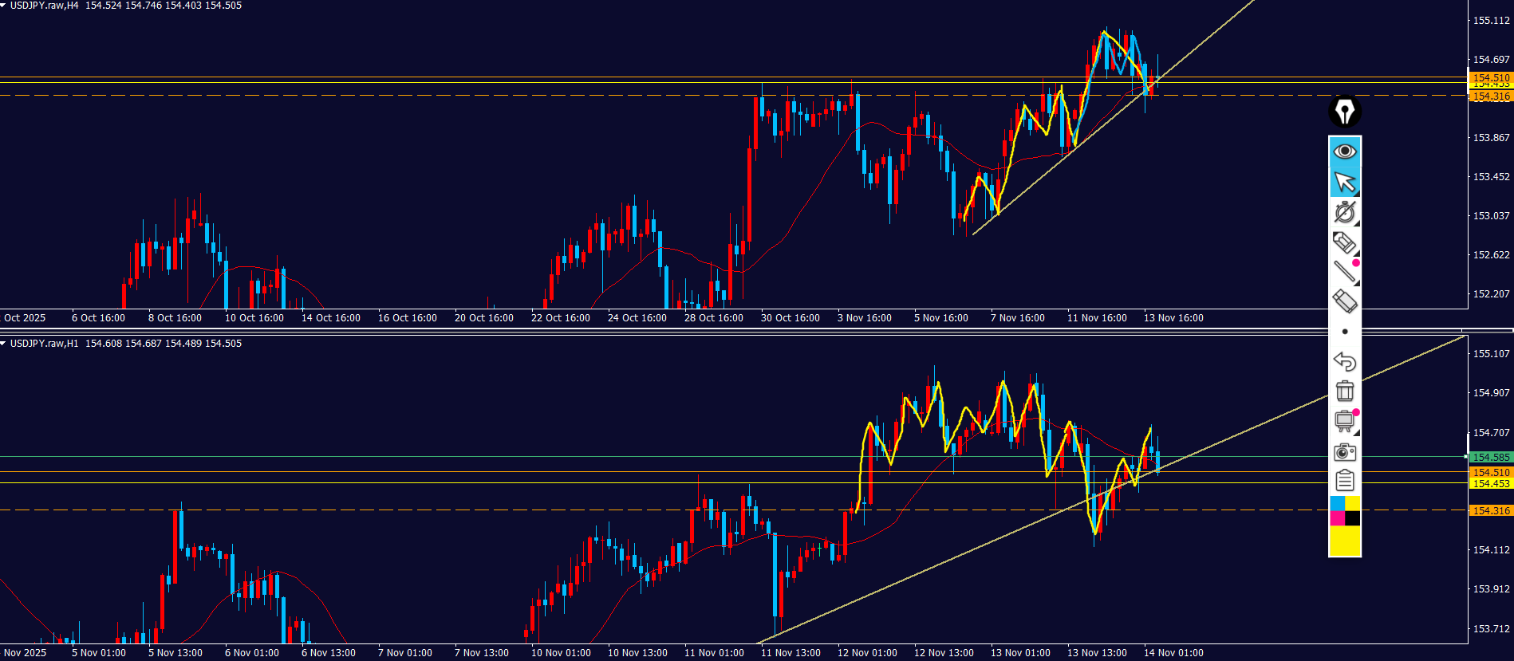Clear drawings with the trash can icon

[1345, 391]
